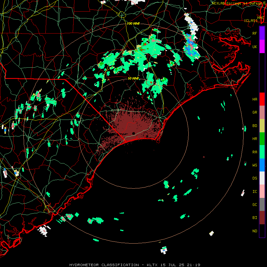Screen dimensions: 267x267
Task: Click the DS legend label
Action: (255, 178)
